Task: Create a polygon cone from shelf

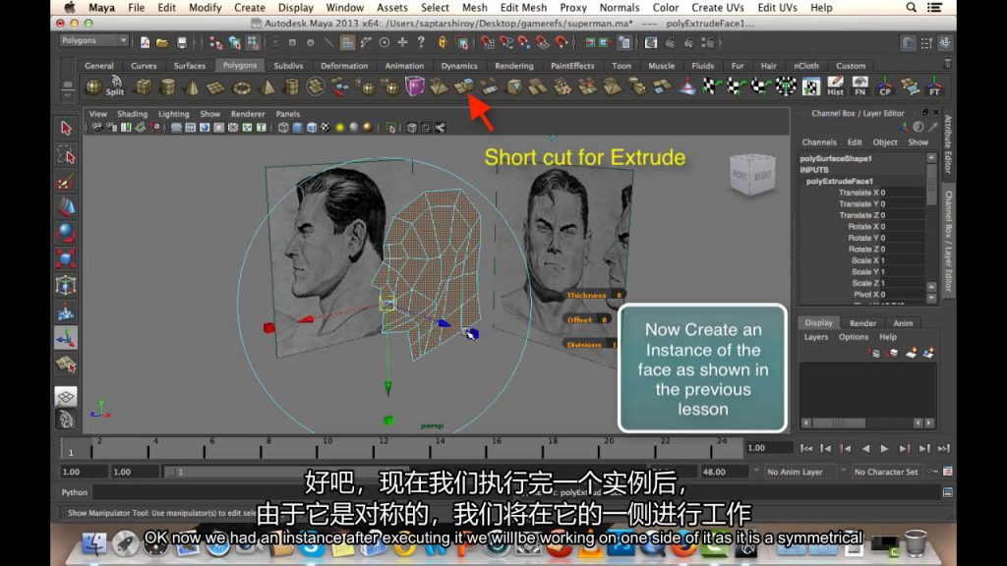Action: coord(192,86)
